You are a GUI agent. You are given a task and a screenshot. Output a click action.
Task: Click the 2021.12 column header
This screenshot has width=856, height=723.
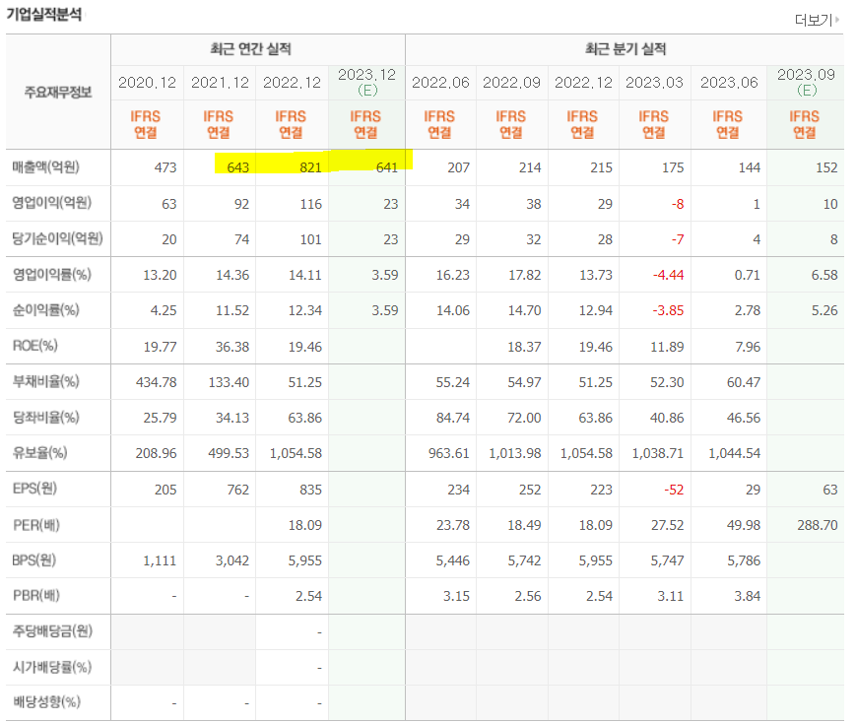tap(220, 83)
